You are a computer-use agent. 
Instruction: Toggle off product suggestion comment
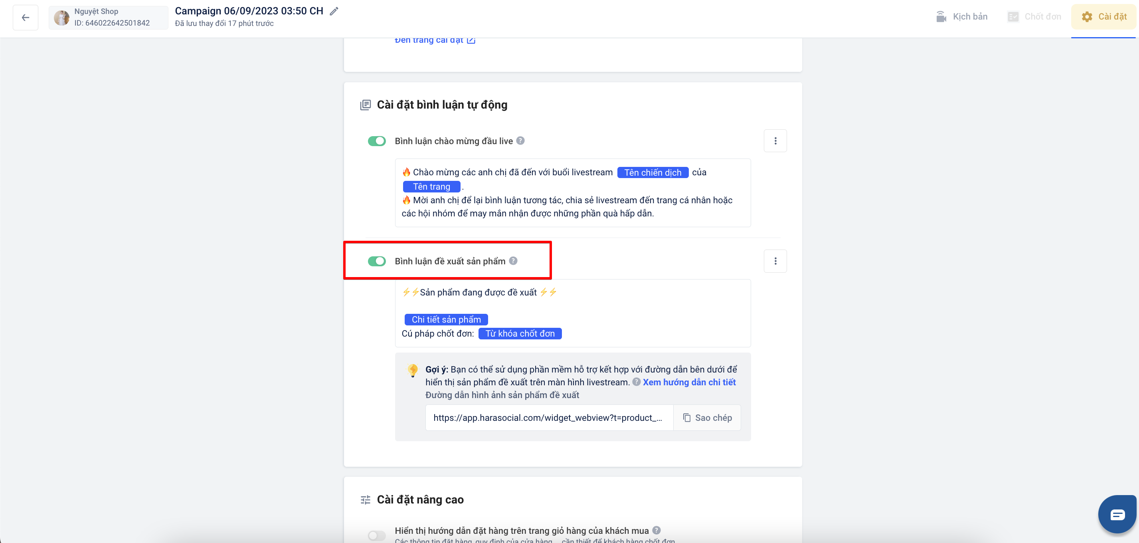pyautogui.click(x=377, y=262)
